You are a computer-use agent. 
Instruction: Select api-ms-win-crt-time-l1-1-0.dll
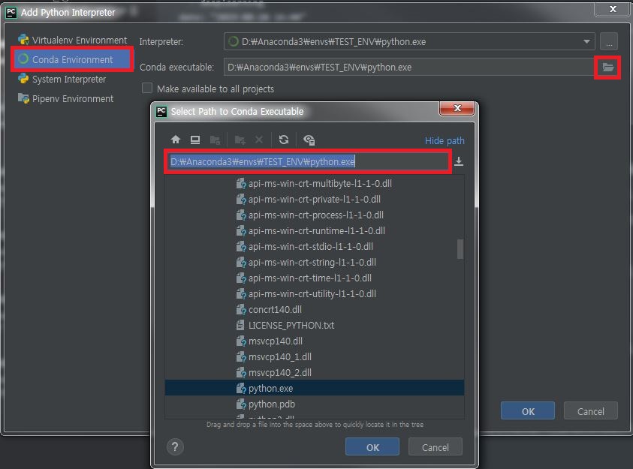(x=309, y=278)
